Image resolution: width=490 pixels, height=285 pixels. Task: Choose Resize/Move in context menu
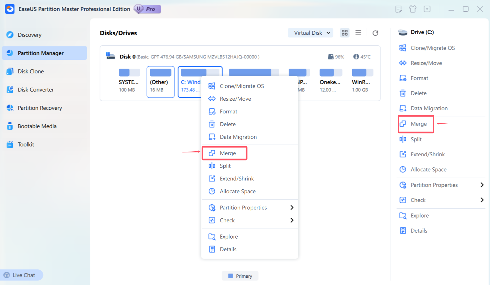[250, 99]
